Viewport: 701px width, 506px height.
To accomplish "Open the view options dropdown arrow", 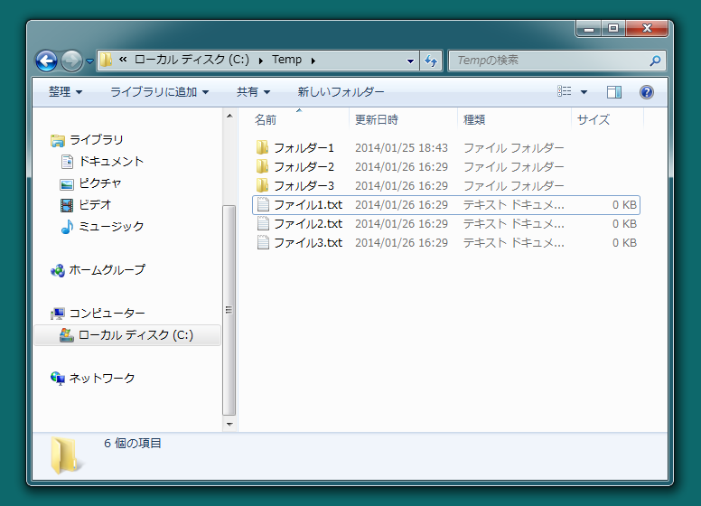I will pyautogui.click(x=584, y=92).
